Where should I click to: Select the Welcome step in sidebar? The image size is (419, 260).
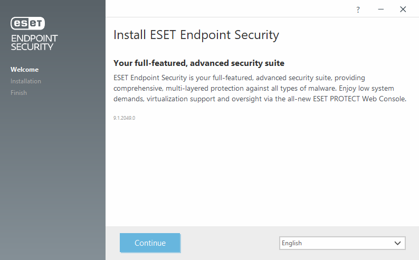coord(25,70)
